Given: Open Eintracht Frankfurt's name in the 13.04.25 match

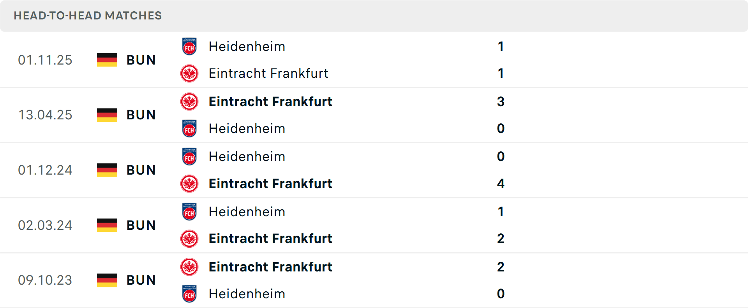Looking at the screenshot, I should [x=270, y=101].
